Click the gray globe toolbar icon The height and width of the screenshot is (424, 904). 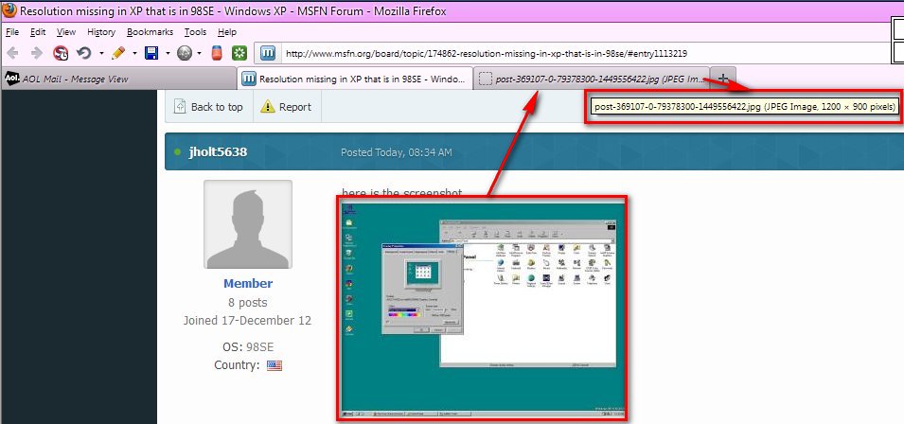(x=185, y=54)
